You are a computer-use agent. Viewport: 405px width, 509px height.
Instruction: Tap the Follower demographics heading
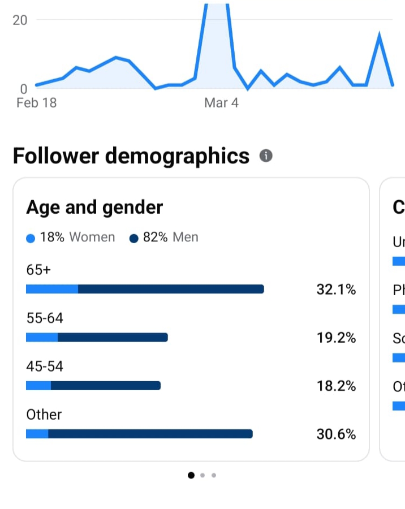pyautogui.click(x=131, y=156)
